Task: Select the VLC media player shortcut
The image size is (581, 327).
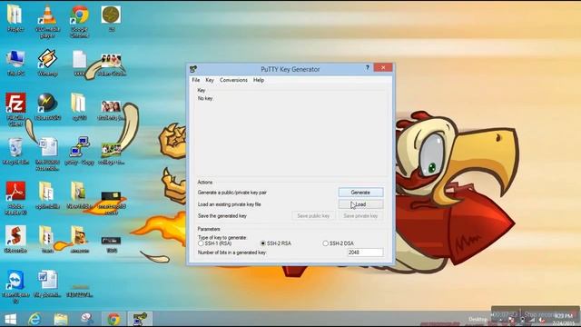Action: (x=47, y=21)
